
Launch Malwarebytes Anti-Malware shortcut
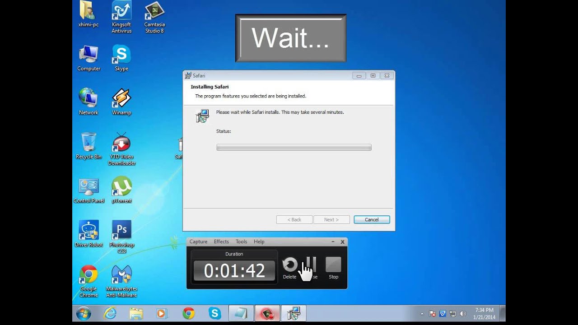coord(121,281)
